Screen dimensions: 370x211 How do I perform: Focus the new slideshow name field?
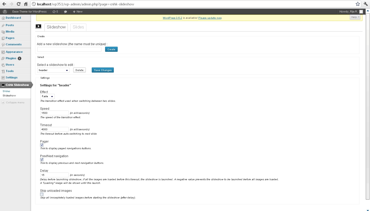pyautogui.click(x=69, y=49)
